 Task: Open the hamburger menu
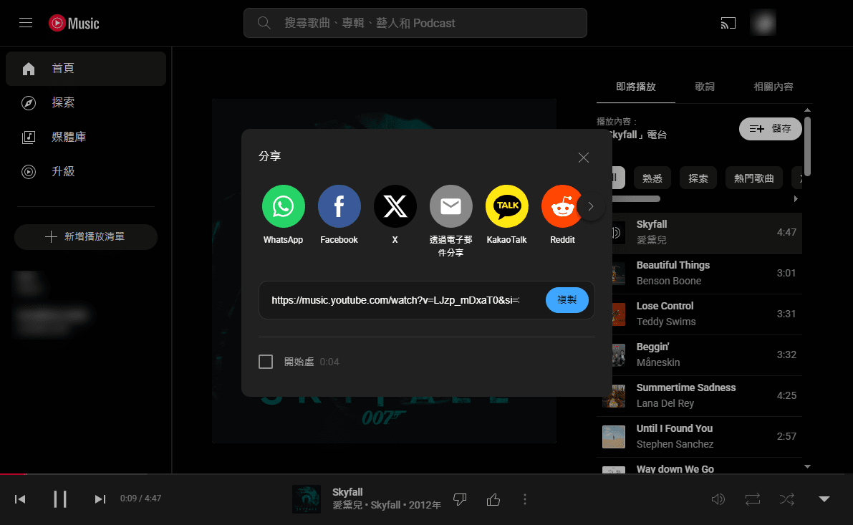26,23
